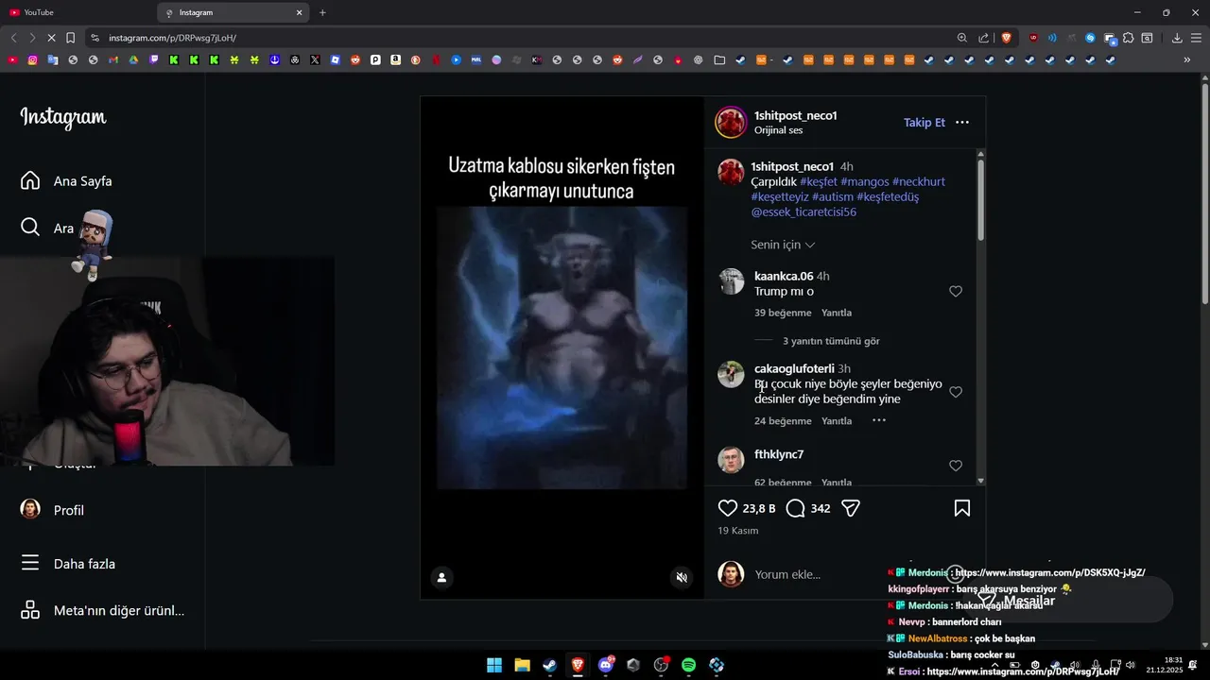Open the Amazon bookmark
Image resolution: width=1210 pixels, height=680 pixels.
click(x=395, y=59)
